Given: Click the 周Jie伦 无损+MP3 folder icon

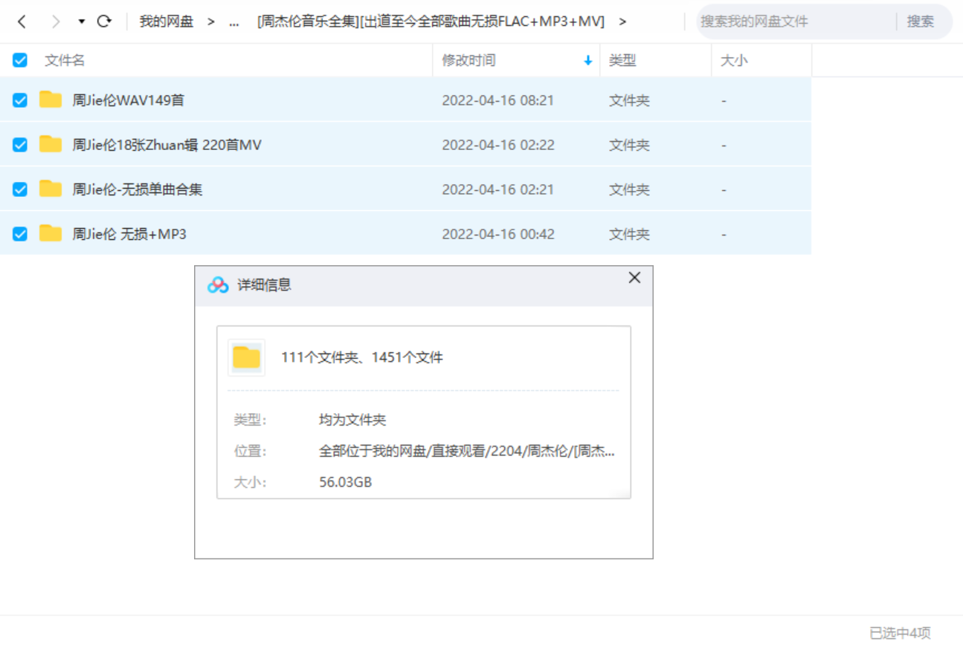Looking at the screenshot, I should pos(51,233).
